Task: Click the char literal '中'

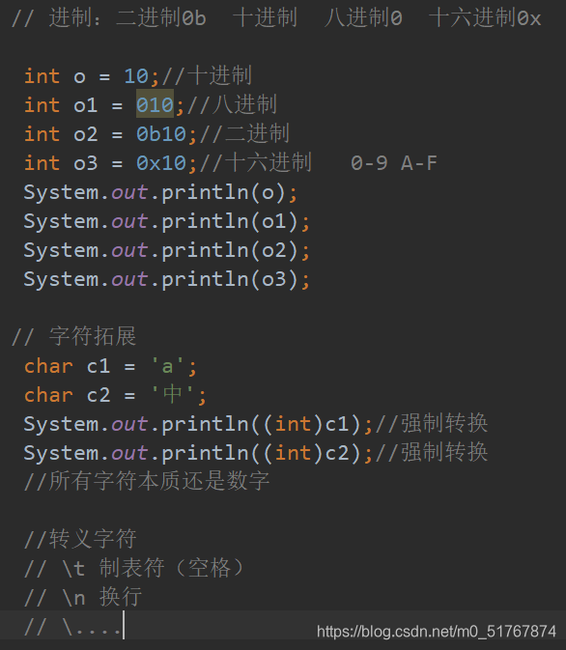Action: 173,395
